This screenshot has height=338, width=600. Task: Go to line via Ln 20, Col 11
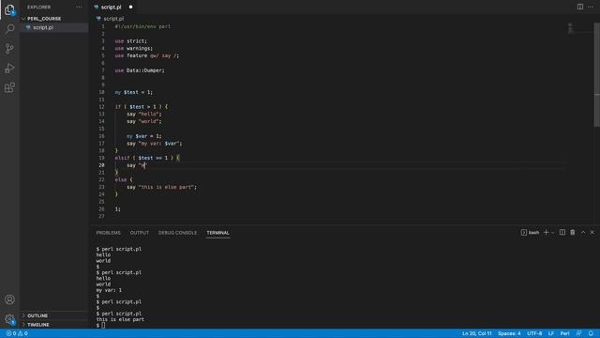(x=477, y=333)
